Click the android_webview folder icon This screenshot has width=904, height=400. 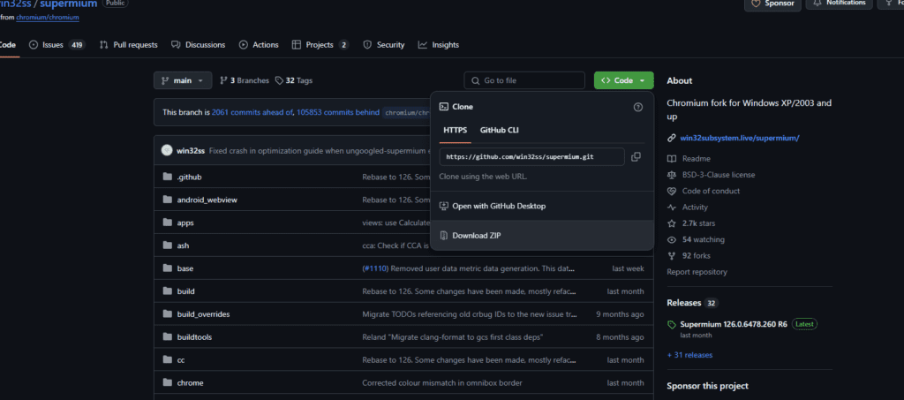pos(168,200)
